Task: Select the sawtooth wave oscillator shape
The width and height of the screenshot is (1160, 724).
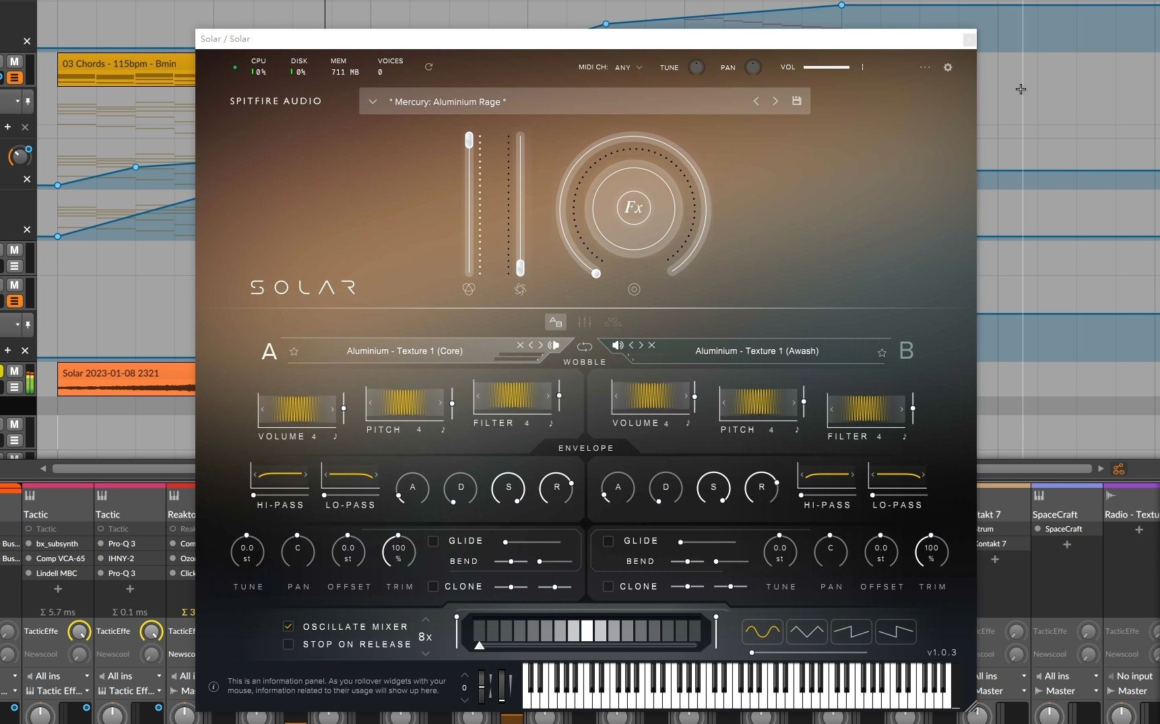Action: [851, 632]
